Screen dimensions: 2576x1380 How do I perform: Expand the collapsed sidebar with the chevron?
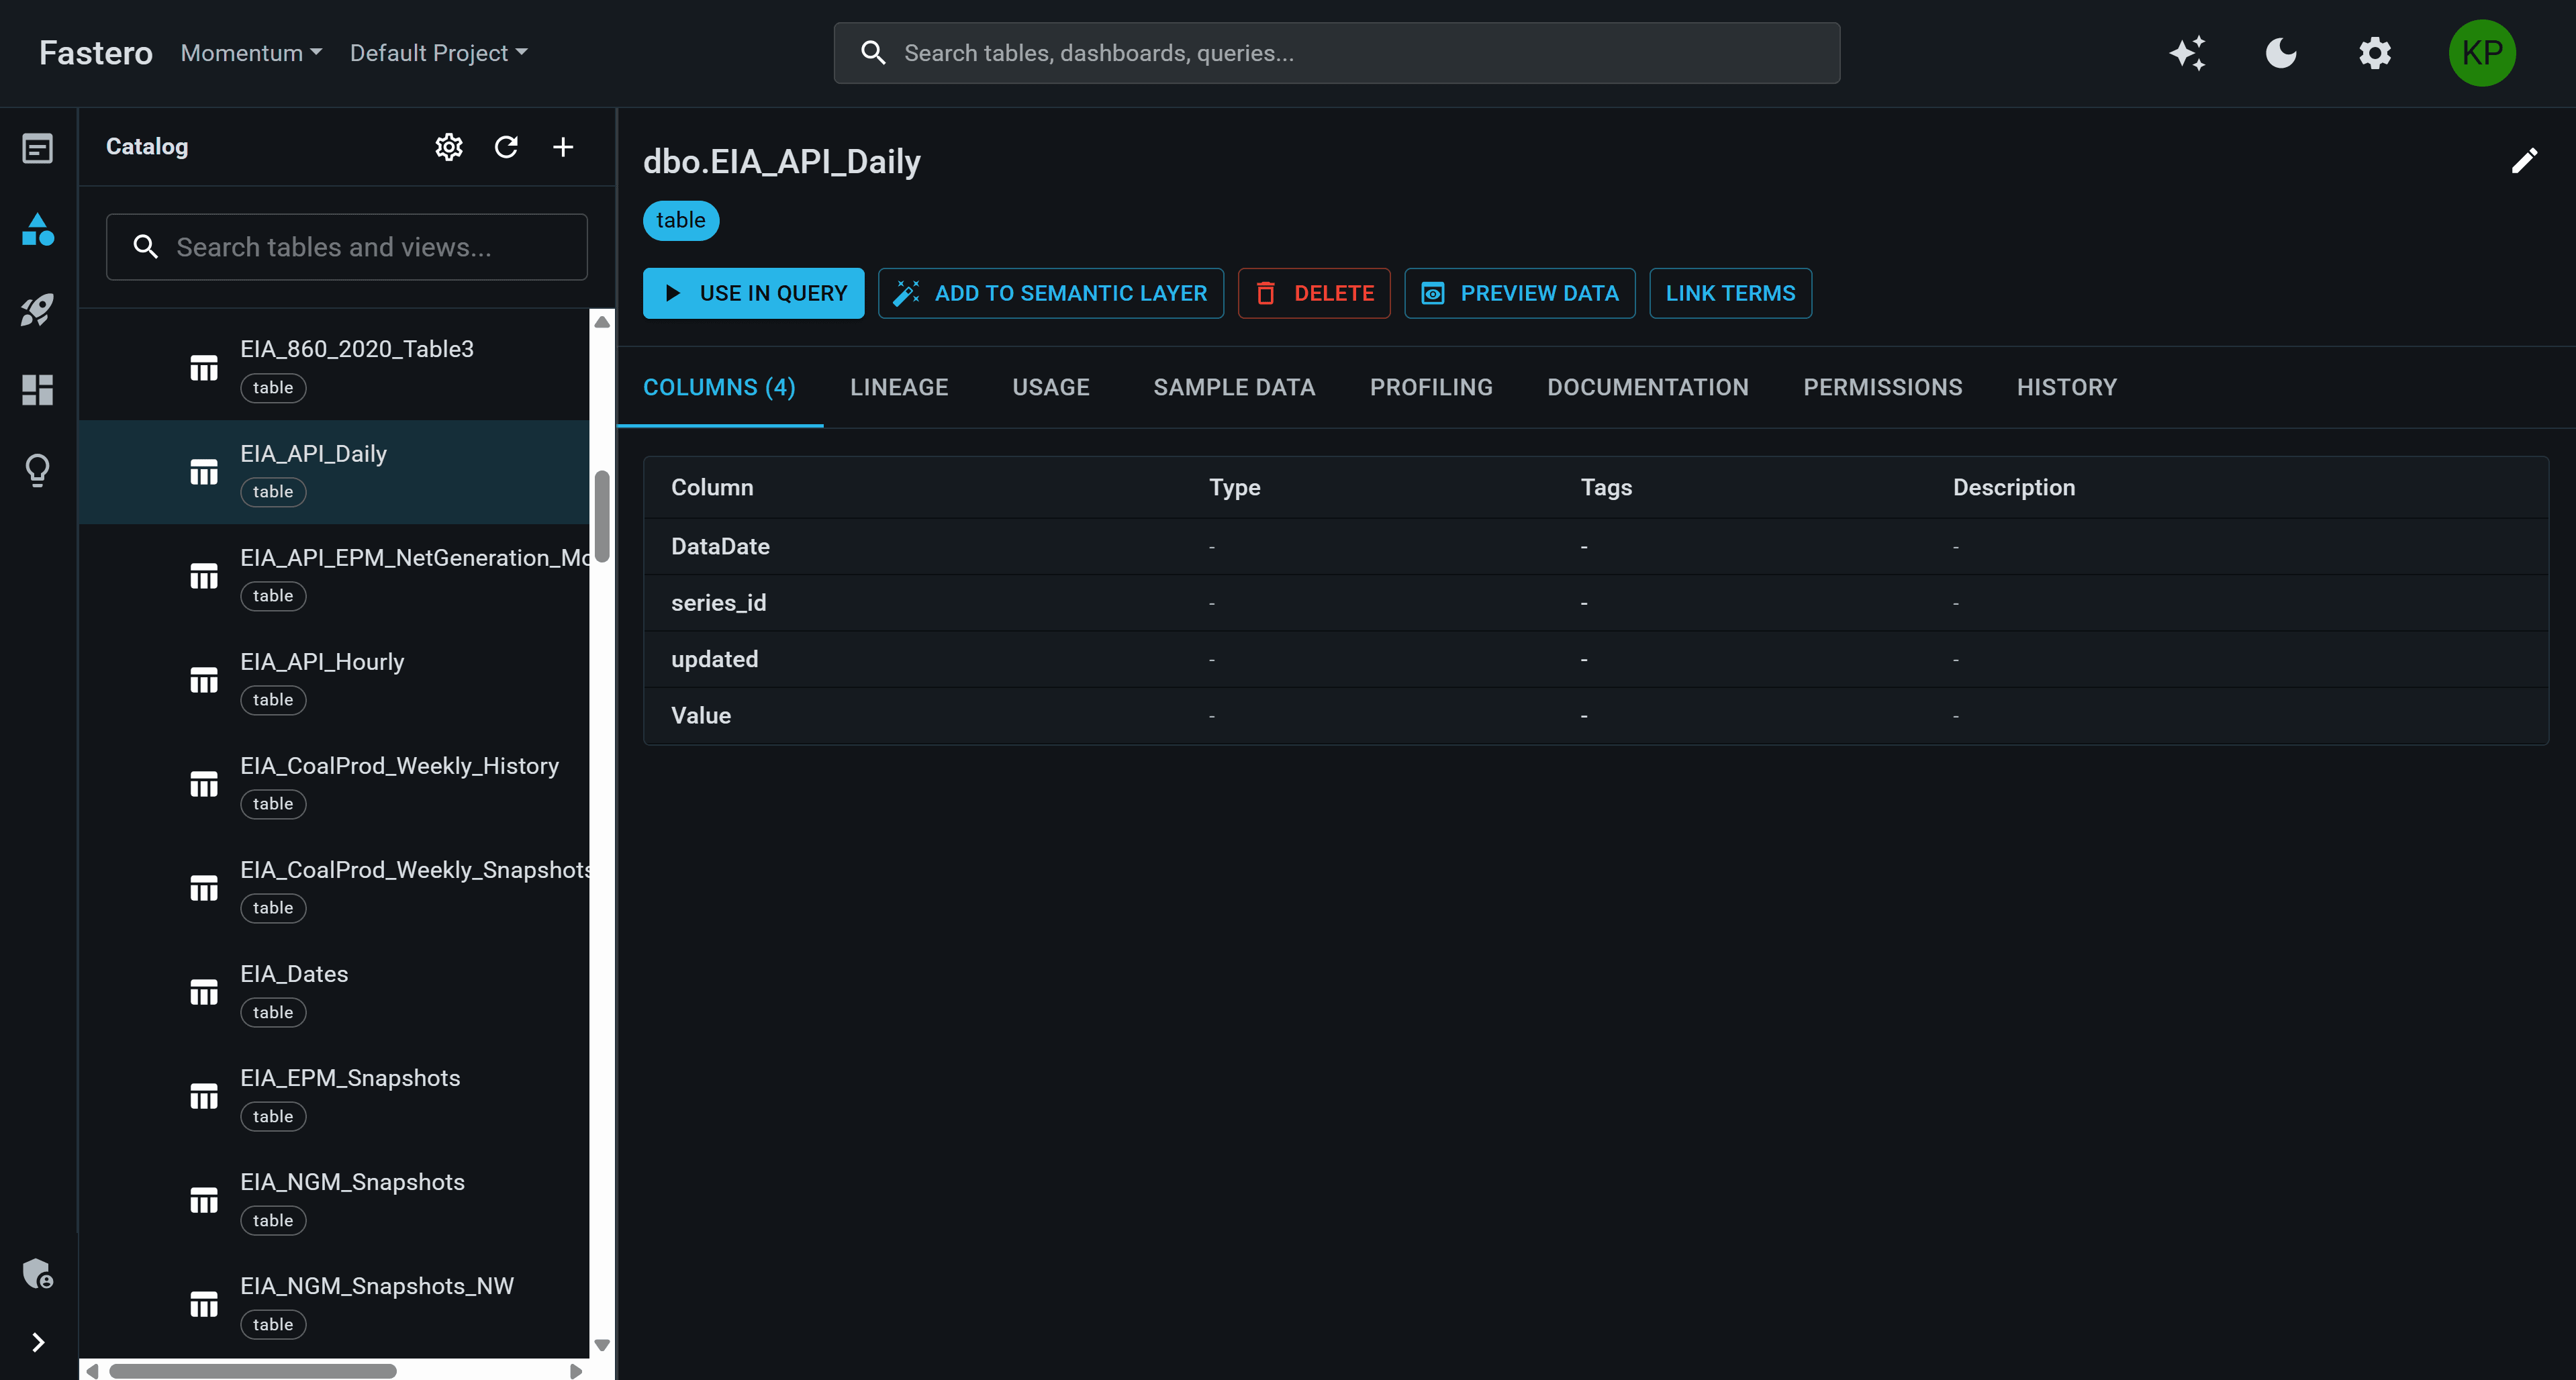pos(37,1341)
